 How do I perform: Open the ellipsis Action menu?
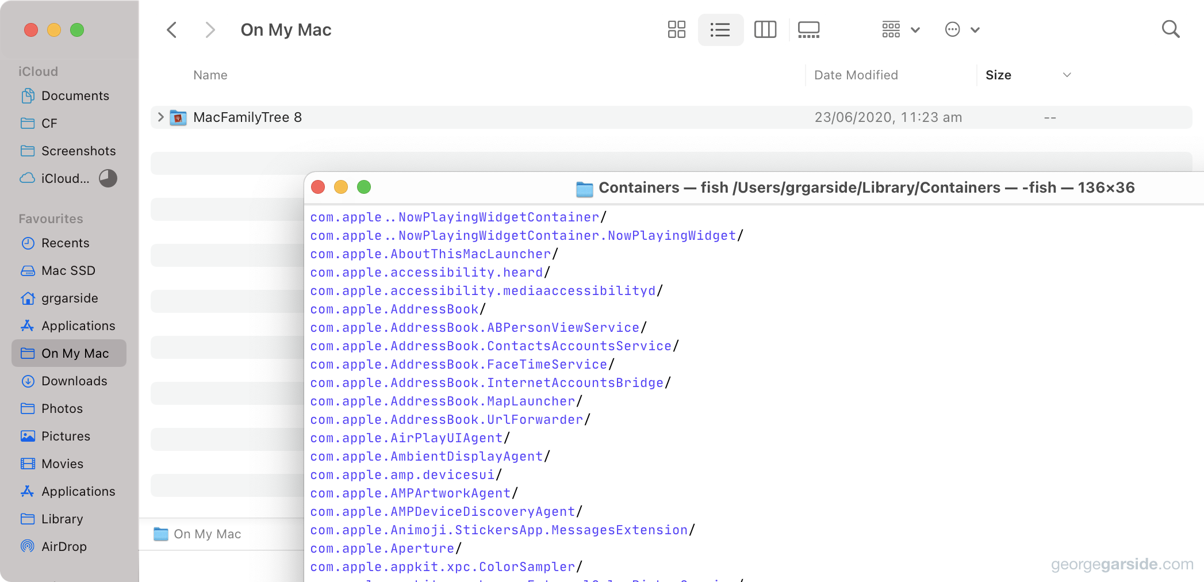click(x=962, y=30)
